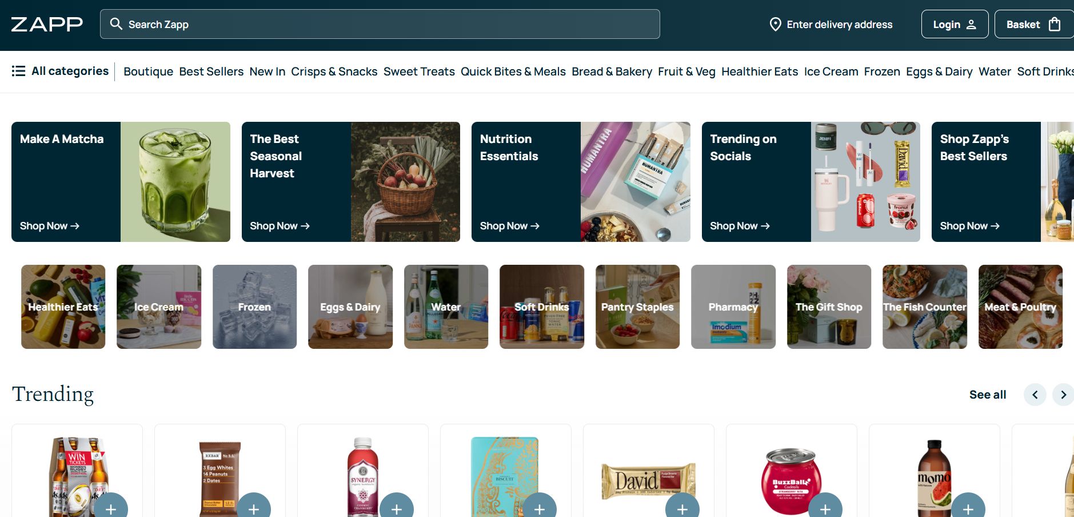Add the David protein bar to basket
Image resolution: width=1074 pixels, height=517 pixels.
[x=682, y=507]
